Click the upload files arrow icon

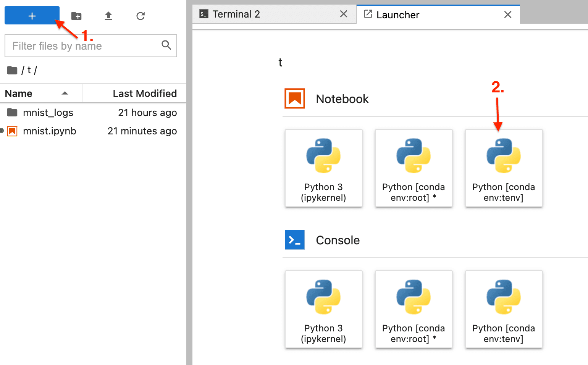[x=108, y=16]
